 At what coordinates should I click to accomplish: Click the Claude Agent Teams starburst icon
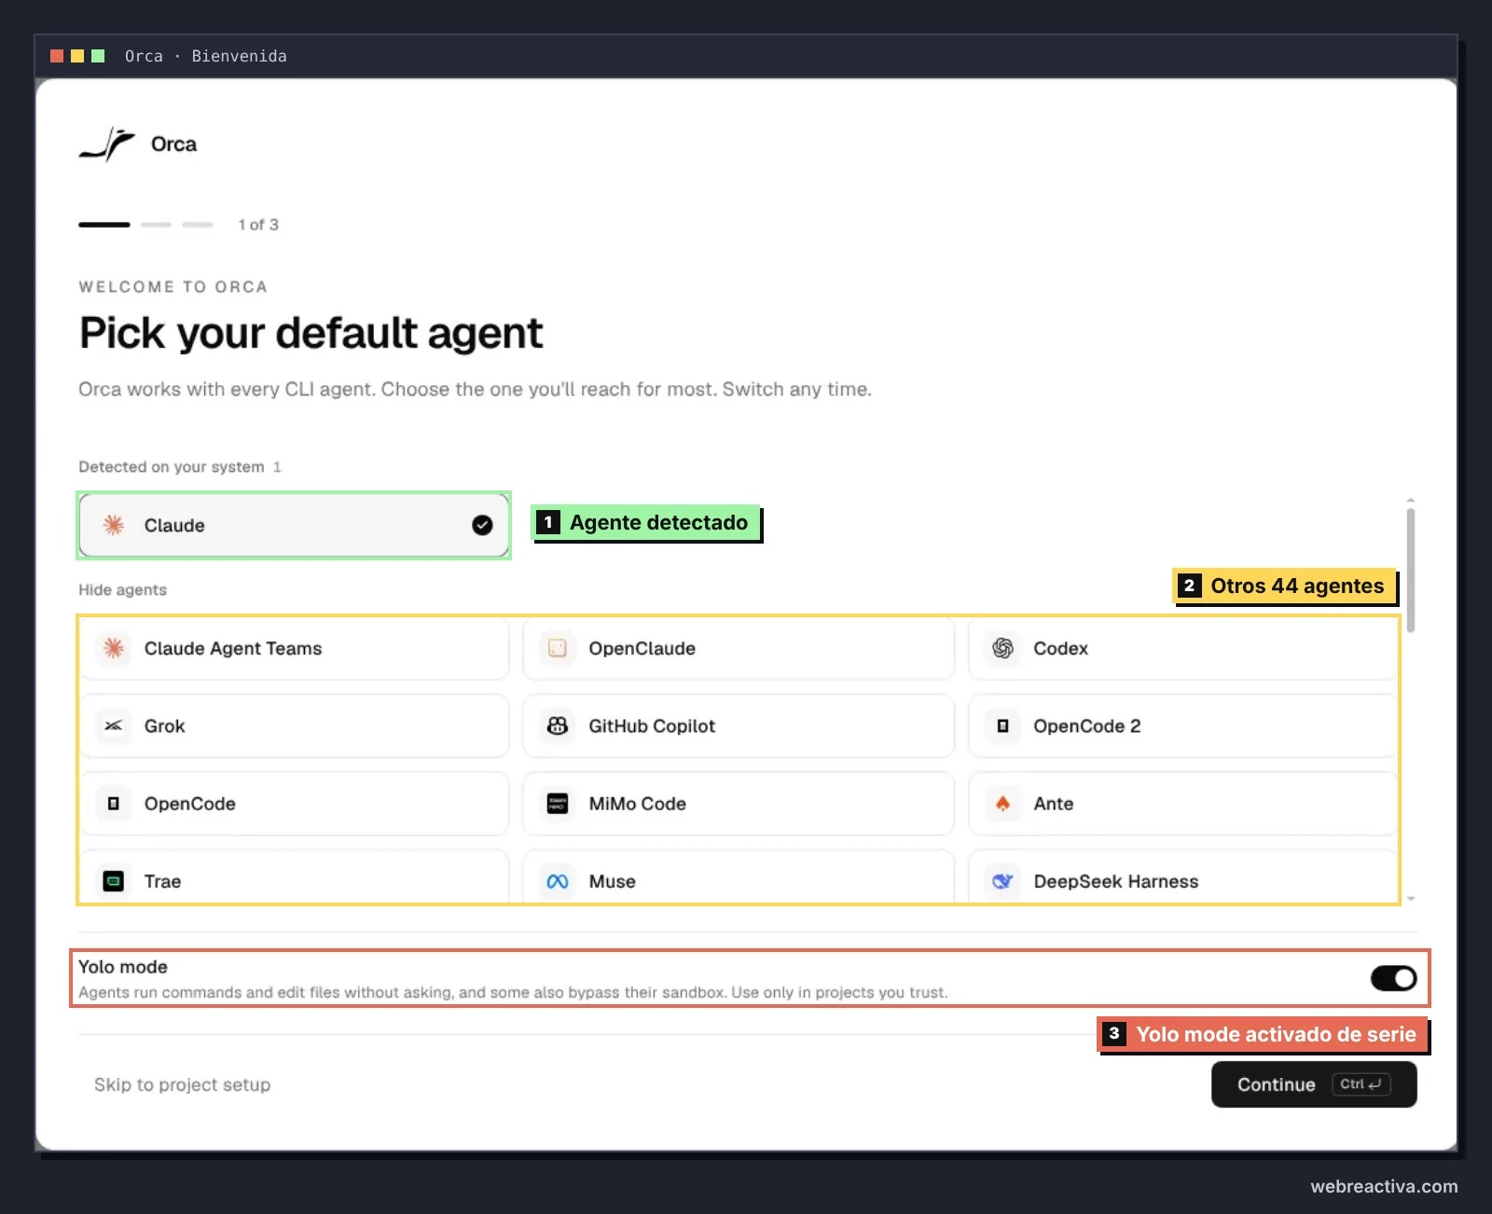[114, 648]
